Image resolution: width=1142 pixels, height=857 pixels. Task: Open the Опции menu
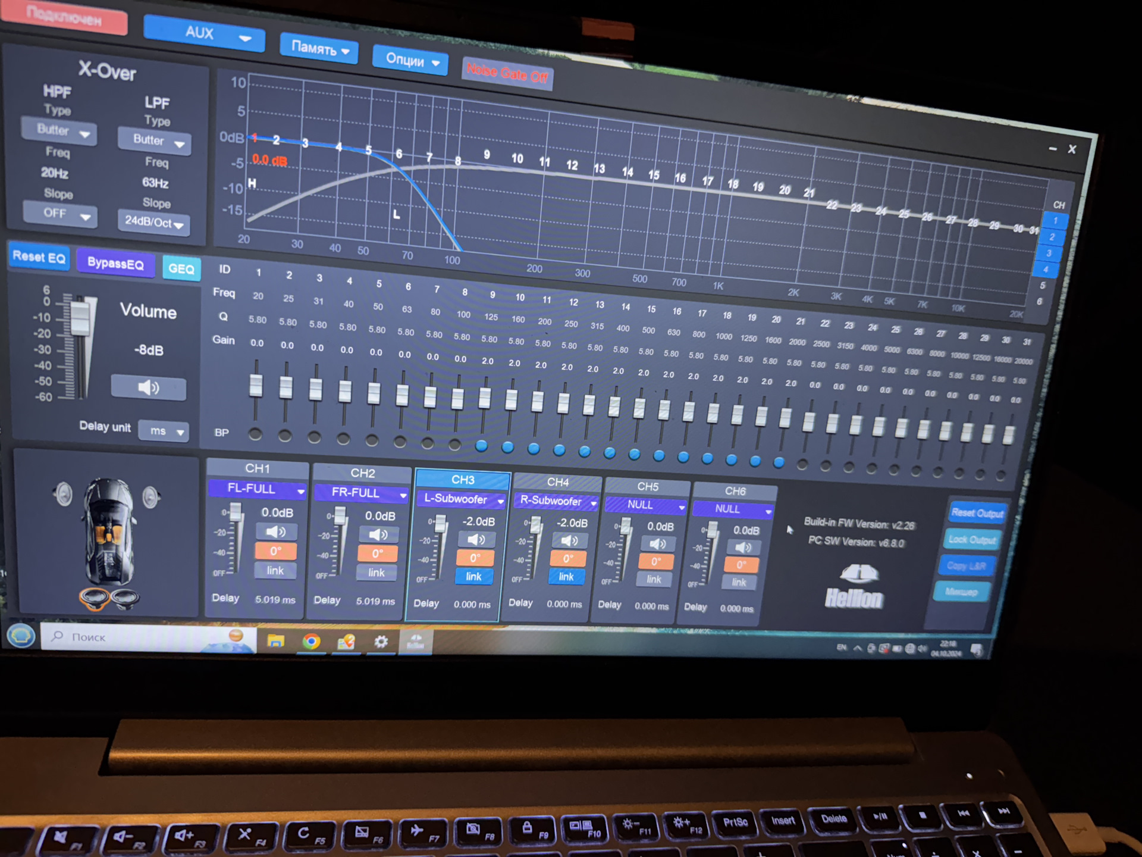coord(410,60)
